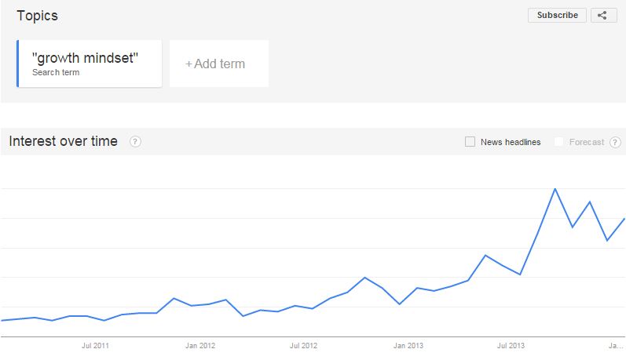Click the Topics heading

click(37, 16)
